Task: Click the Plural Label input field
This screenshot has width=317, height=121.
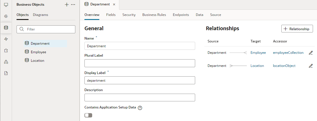Action: click(x=140, y=63)
